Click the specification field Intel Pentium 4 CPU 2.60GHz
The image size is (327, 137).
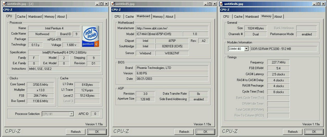[x=64, y=53]
